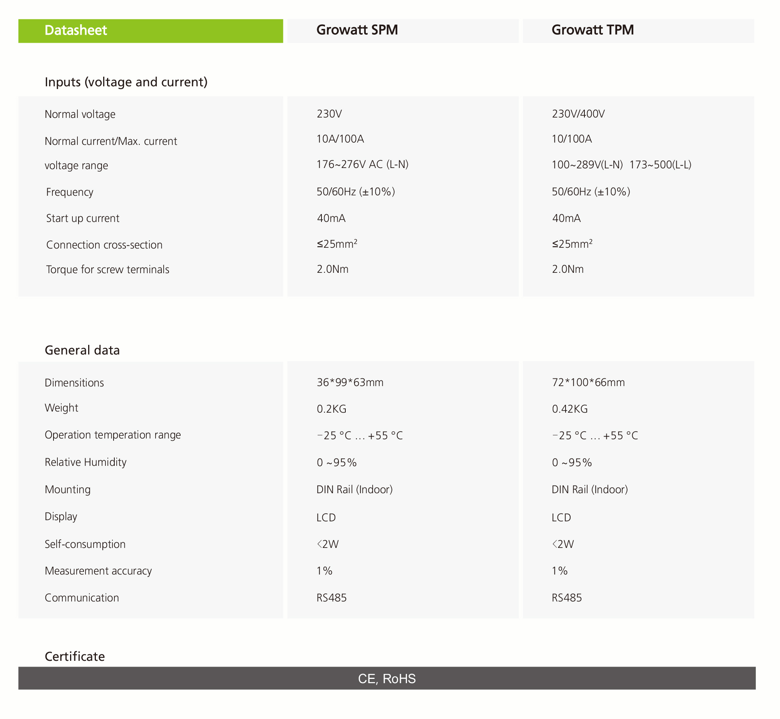
Task: Click the CE, RoHS certificate bar
Action: (x=387, y=679)
